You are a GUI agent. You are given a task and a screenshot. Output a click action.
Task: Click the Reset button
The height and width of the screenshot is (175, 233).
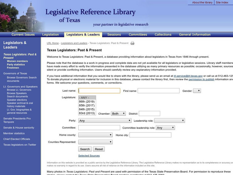point(99,149)
